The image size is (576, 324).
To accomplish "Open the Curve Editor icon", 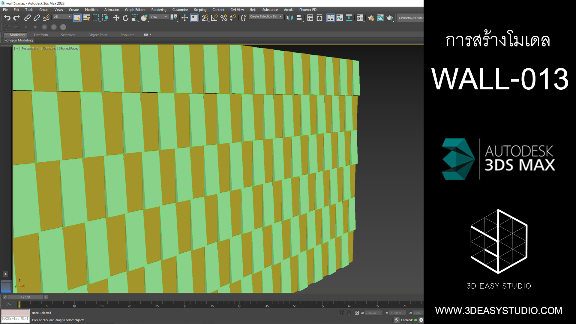I will [x=340, y=18].
